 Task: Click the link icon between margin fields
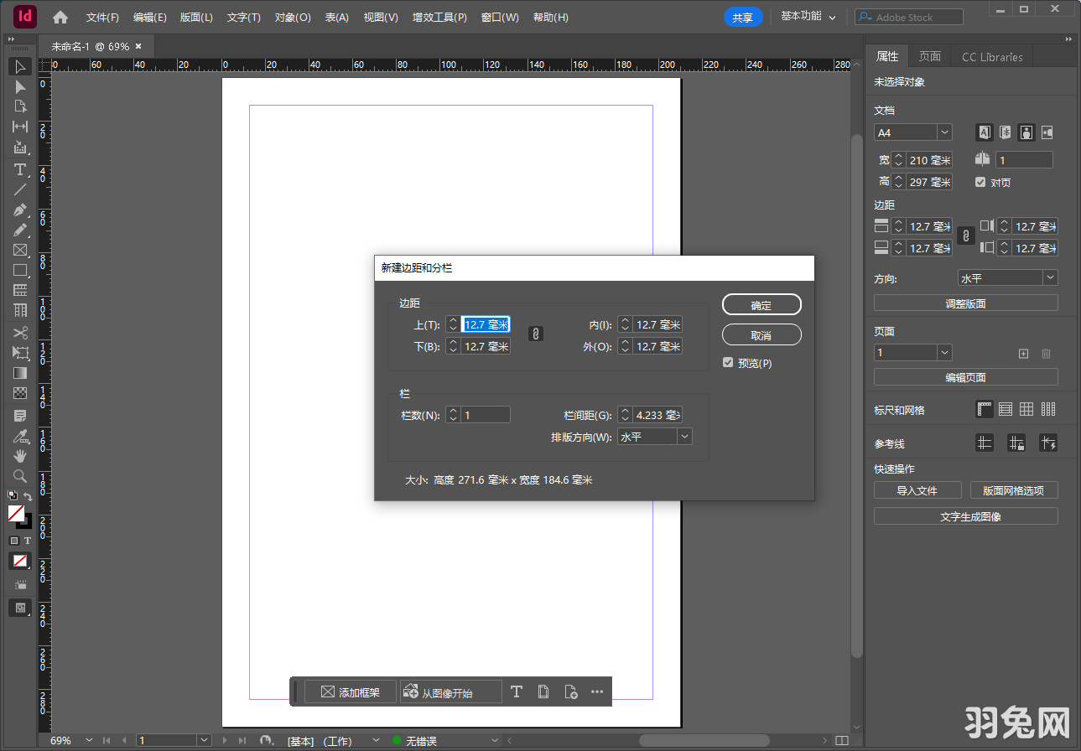[x=535, y=334]
